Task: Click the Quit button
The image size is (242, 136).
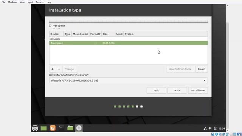Action: (x=156, y=90)
